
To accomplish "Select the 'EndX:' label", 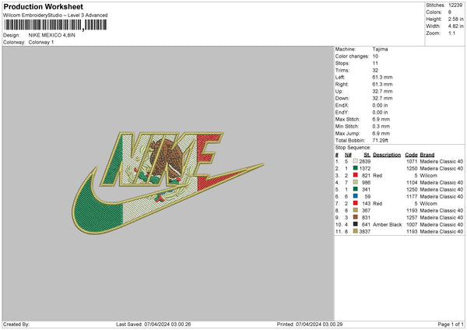I will pyautogui.click(x=342, y=105).
